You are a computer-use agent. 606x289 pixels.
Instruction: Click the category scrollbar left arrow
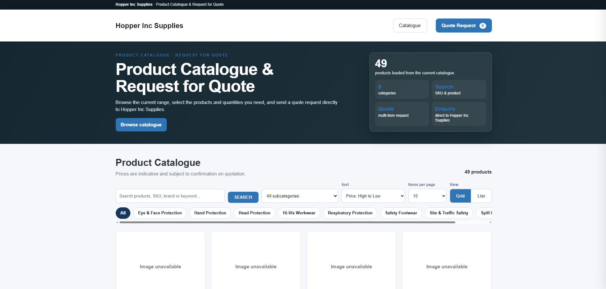coord(117,222)
